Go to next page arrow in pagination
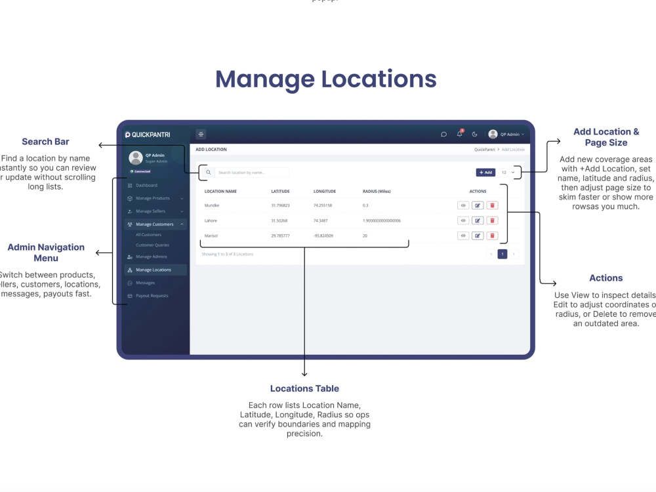The height and width of the screenshot is (492, 656). coord(514,254)
